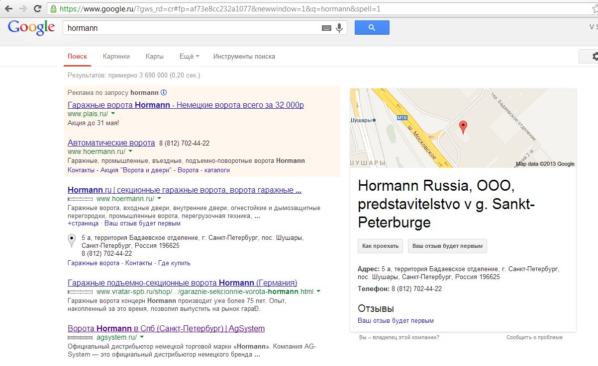The width and height of the screenshot is (598, 366).
Task: Open the on-screen keyboard icon in the search box
Action: point(326,28)
